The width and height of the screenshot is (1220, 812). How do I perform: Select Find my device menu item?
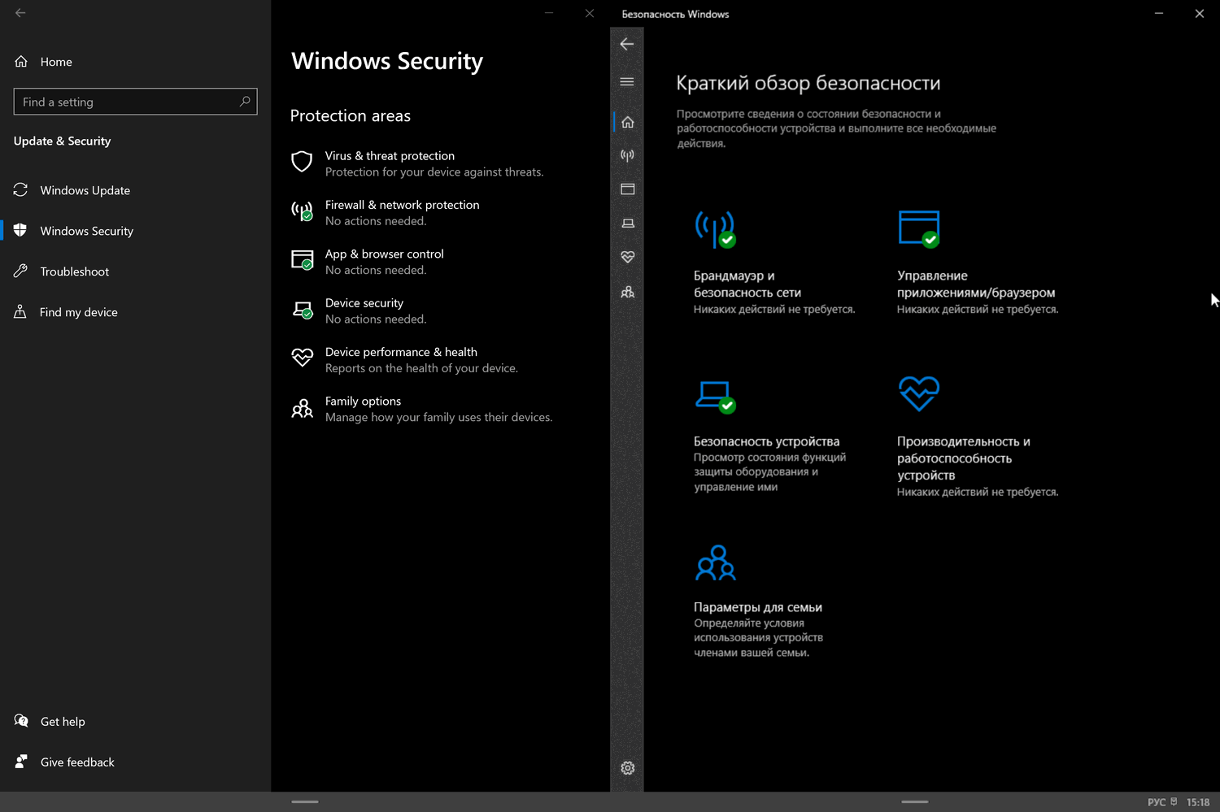pos(78,312)
